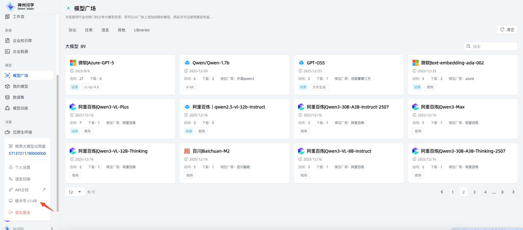Image resolution: width=523 pixels, height=230 pixels.
Task: Open 阿里百炼|Qwen3-Max model card
Action: tap(463, 119)
